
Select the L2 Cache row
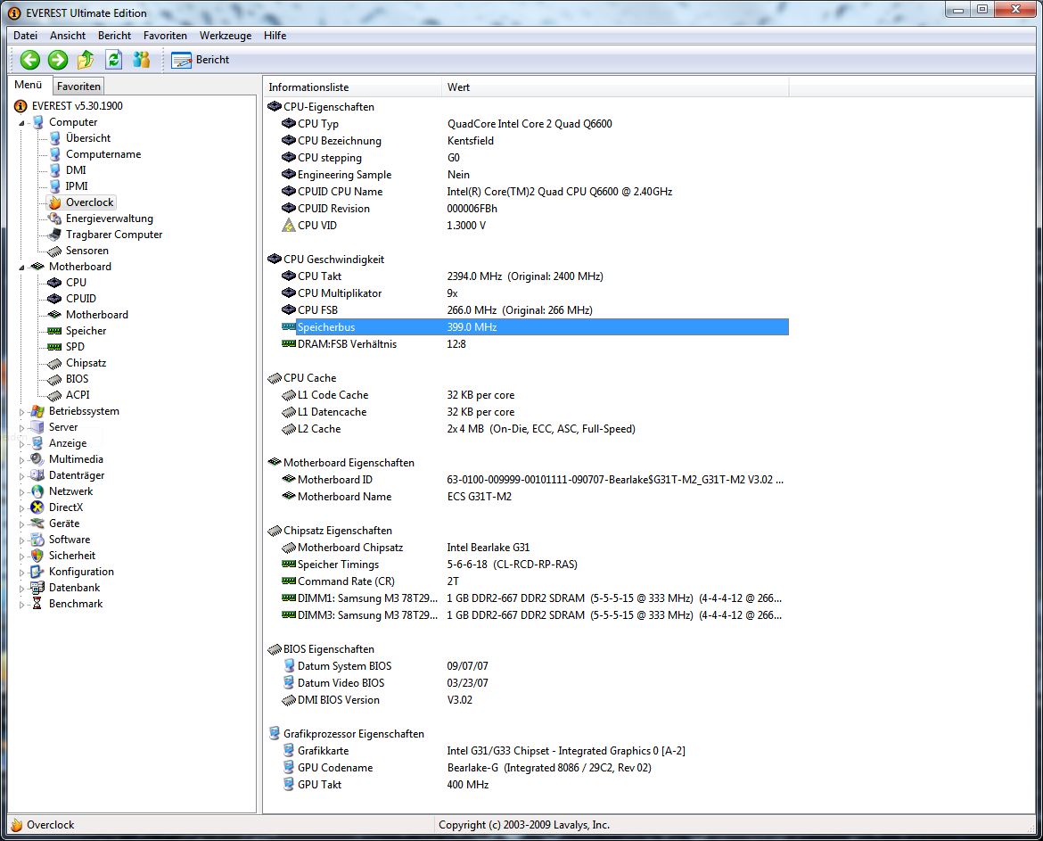[535, 429]
